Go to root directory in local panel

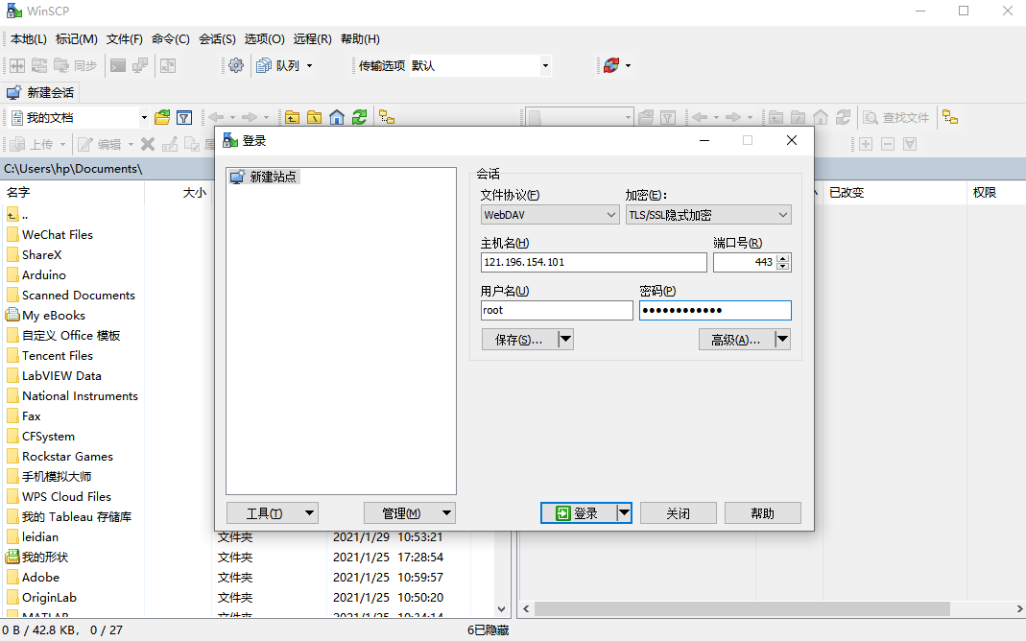(314, 118)
